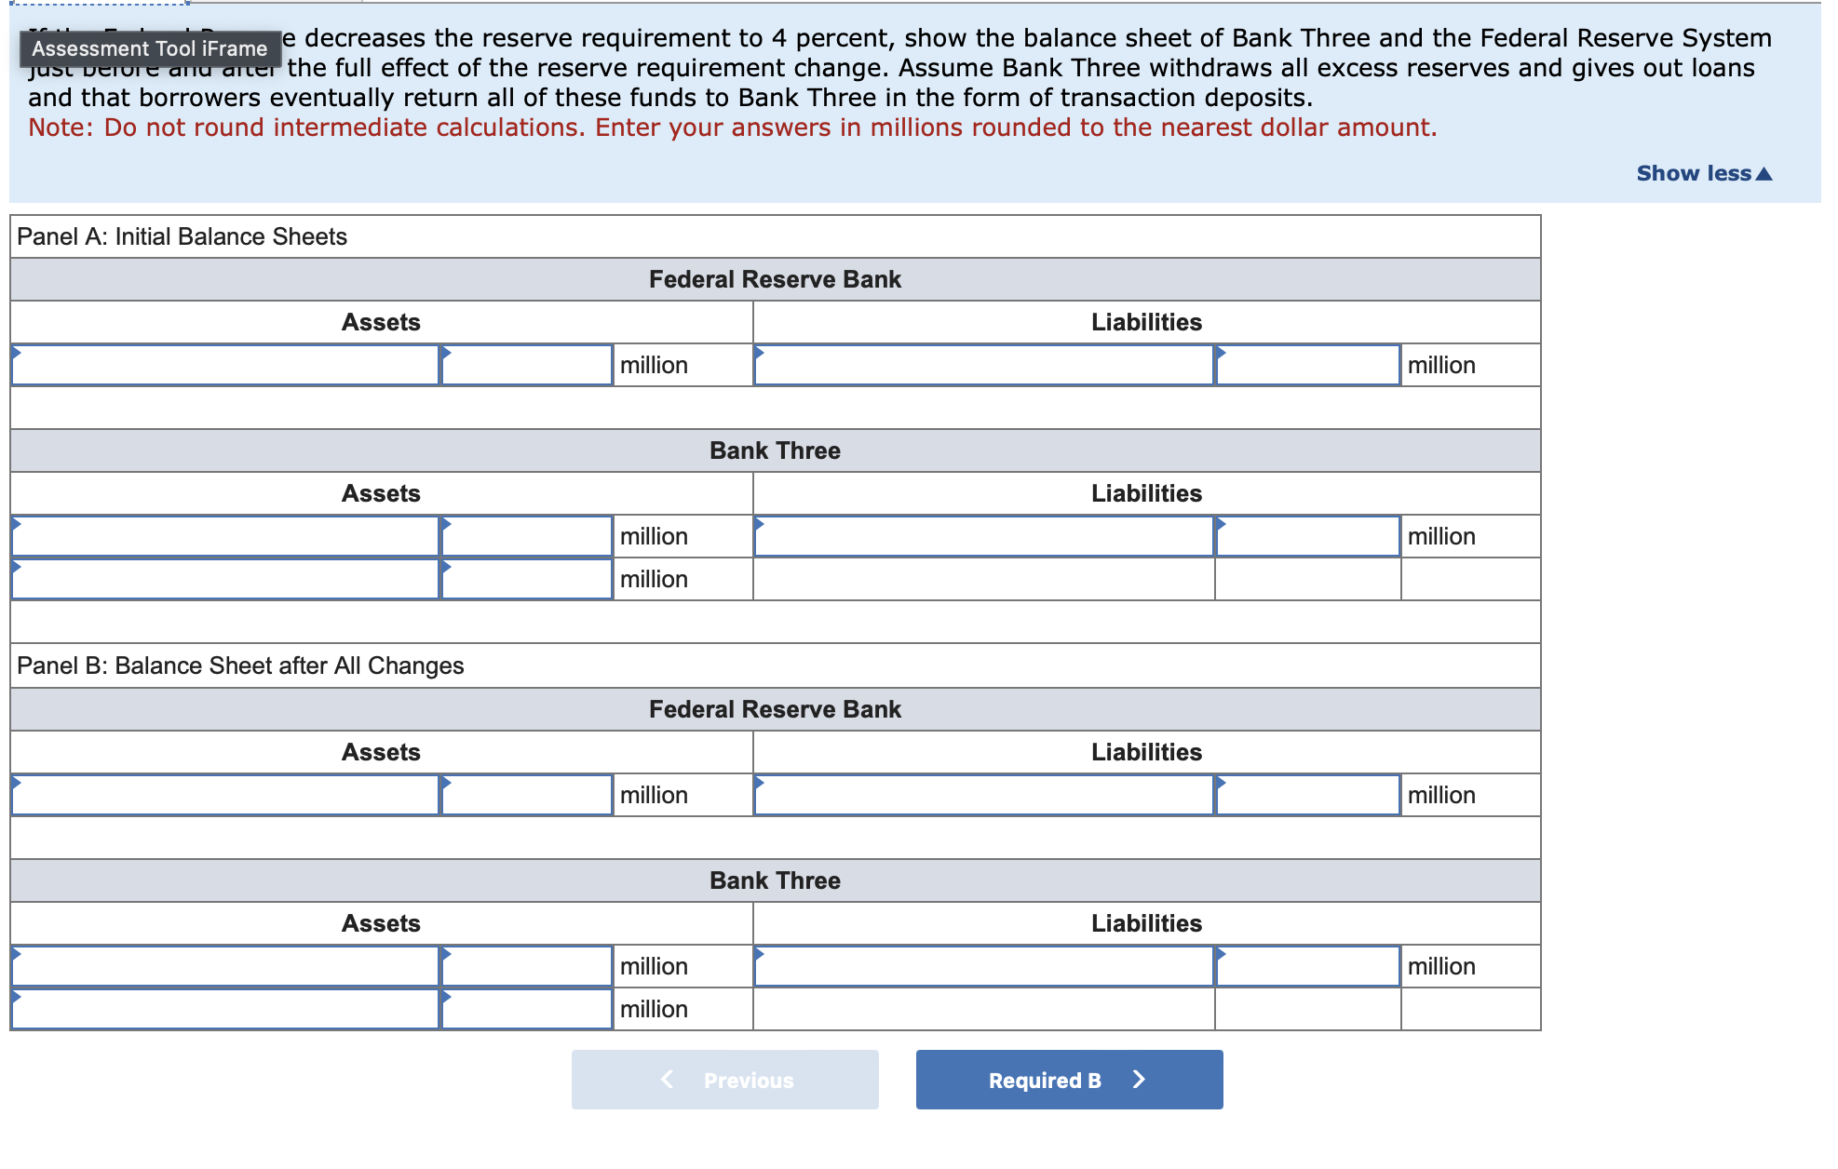Click Panel A Bank Three liability amount field

[x=1307, y=536]
